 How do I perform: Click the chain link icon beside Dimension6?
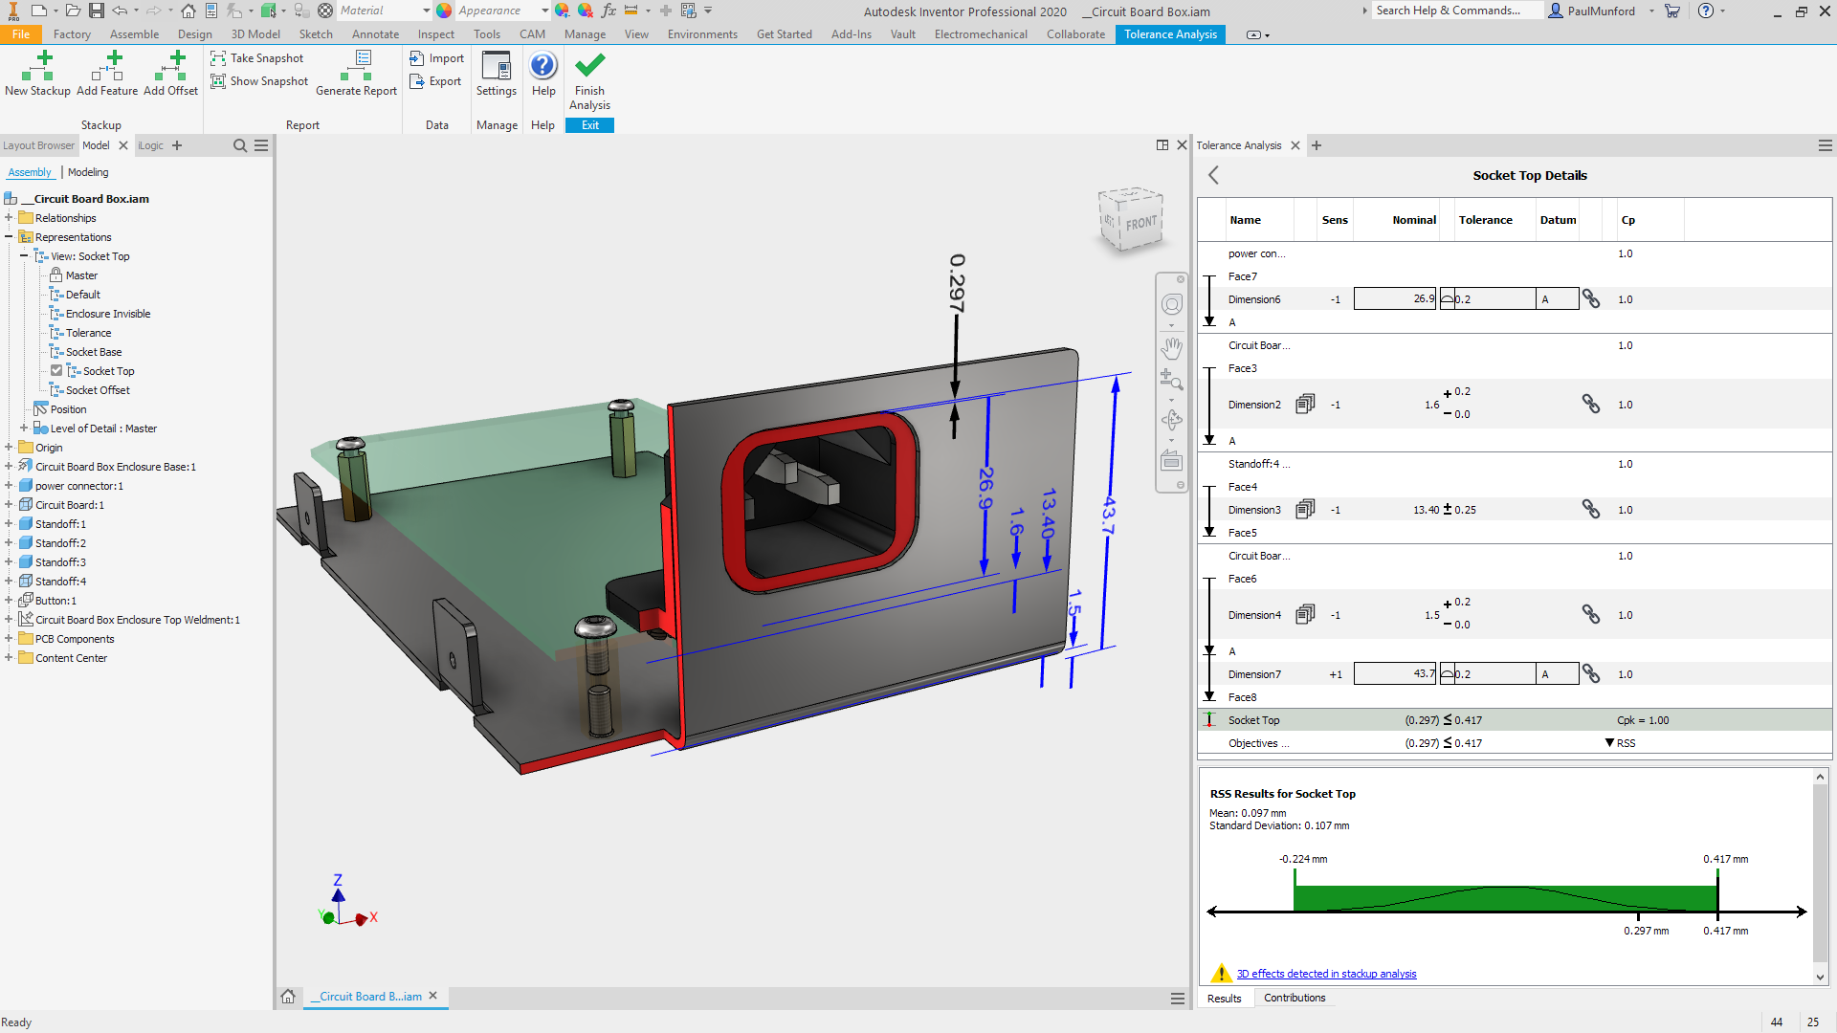pyautogui.click(x=1592, y=298)
